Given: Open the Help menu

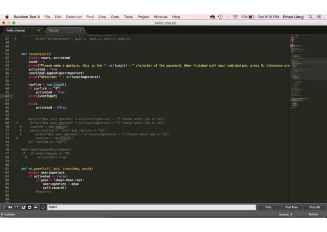Looking at the screenshot, I should click(x=176, y=17).
